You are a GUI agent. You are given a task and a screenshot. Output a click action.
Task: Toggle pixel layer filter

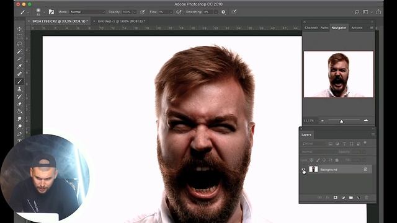coord(331,144)
